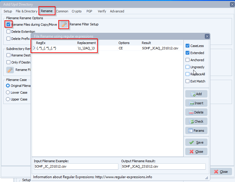Select Original Filename case radio
Image resolution: width=235 pixels, height=182 pixels.
(8, 86)
